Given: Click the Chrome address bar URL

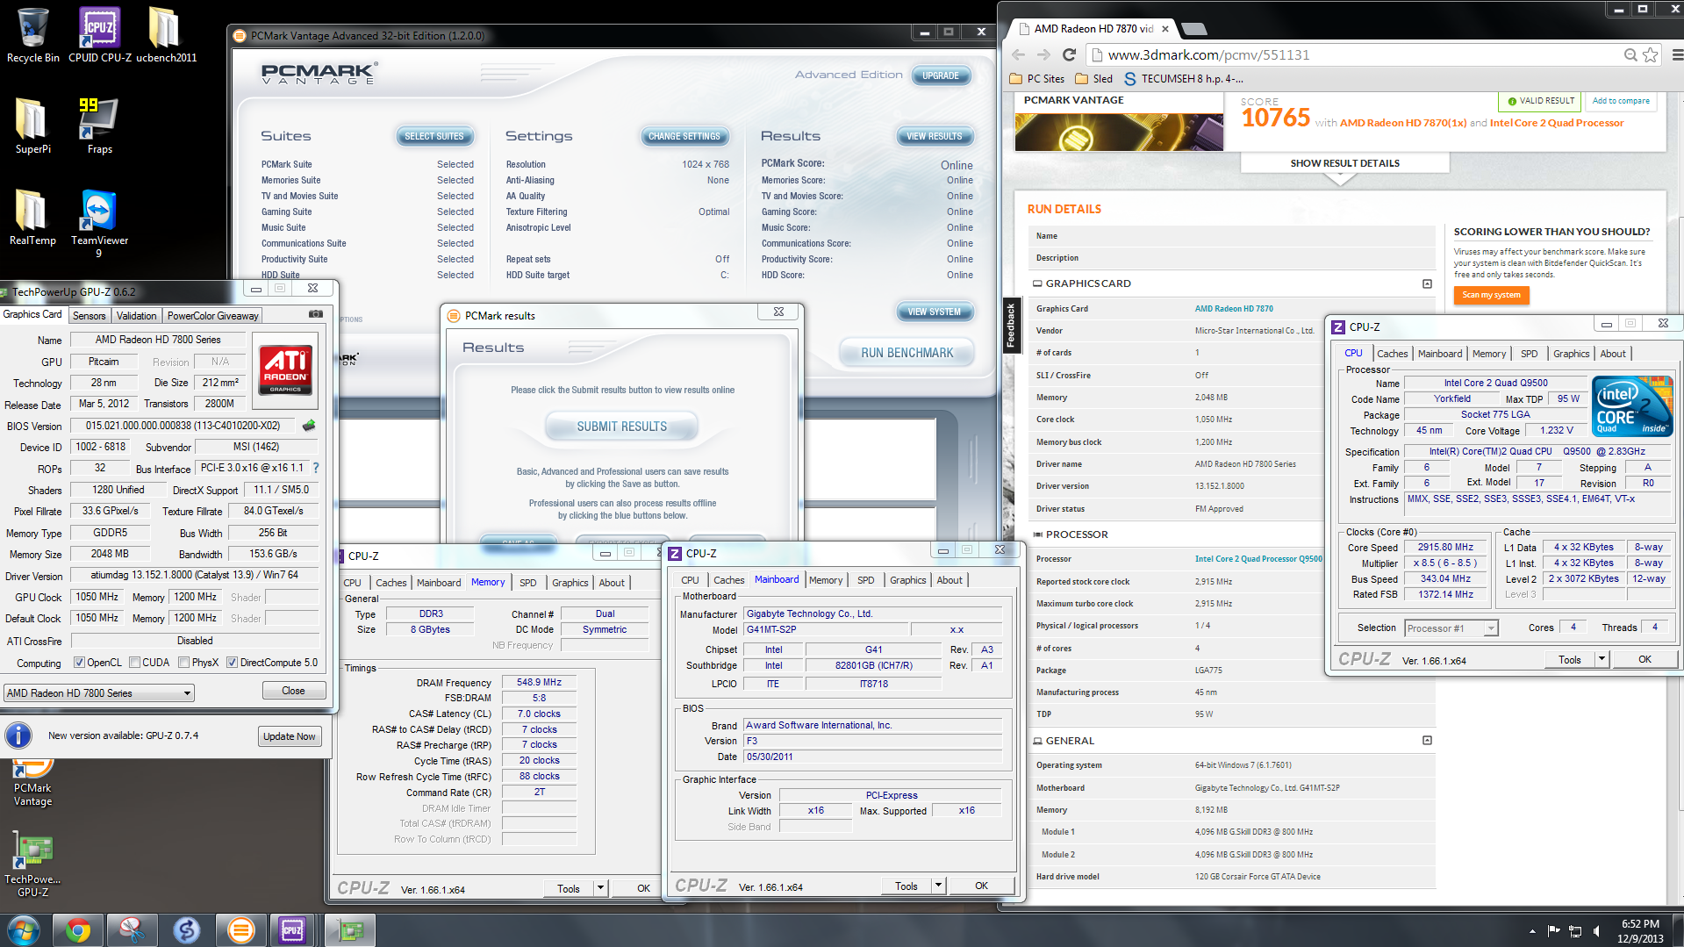Looking at the screenshot, I should (1208, 54).
